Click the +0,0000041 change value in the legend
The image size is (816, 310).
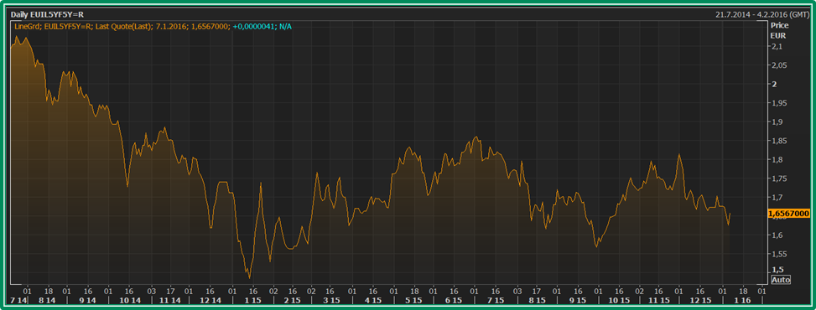point(255,26)
